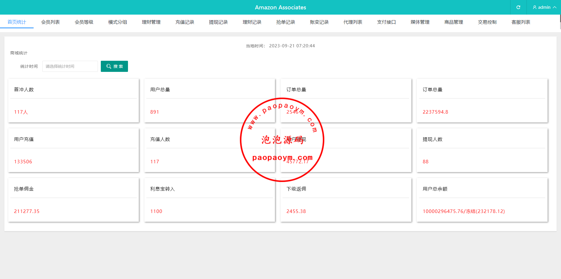
Task: Switch to 抢单记录 tab
Action: pyautogui.click(x=285, y=22)
